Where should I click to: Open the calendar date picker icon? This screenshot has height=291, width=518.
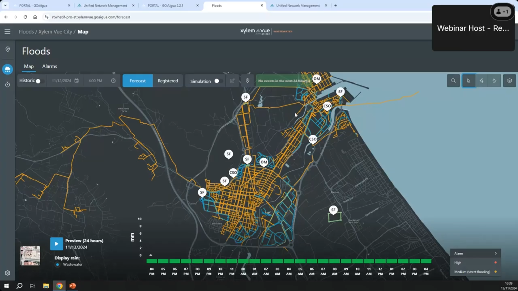[x=77, y=81]
